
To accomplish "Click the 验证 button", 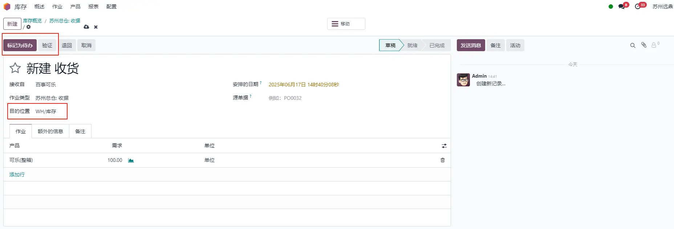I will coord(47,45).
